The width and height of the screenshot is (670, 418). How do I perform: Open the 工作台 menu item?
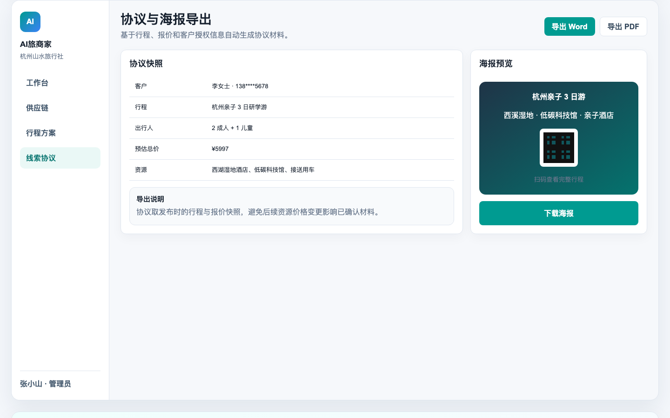click(x=60, y=83)
